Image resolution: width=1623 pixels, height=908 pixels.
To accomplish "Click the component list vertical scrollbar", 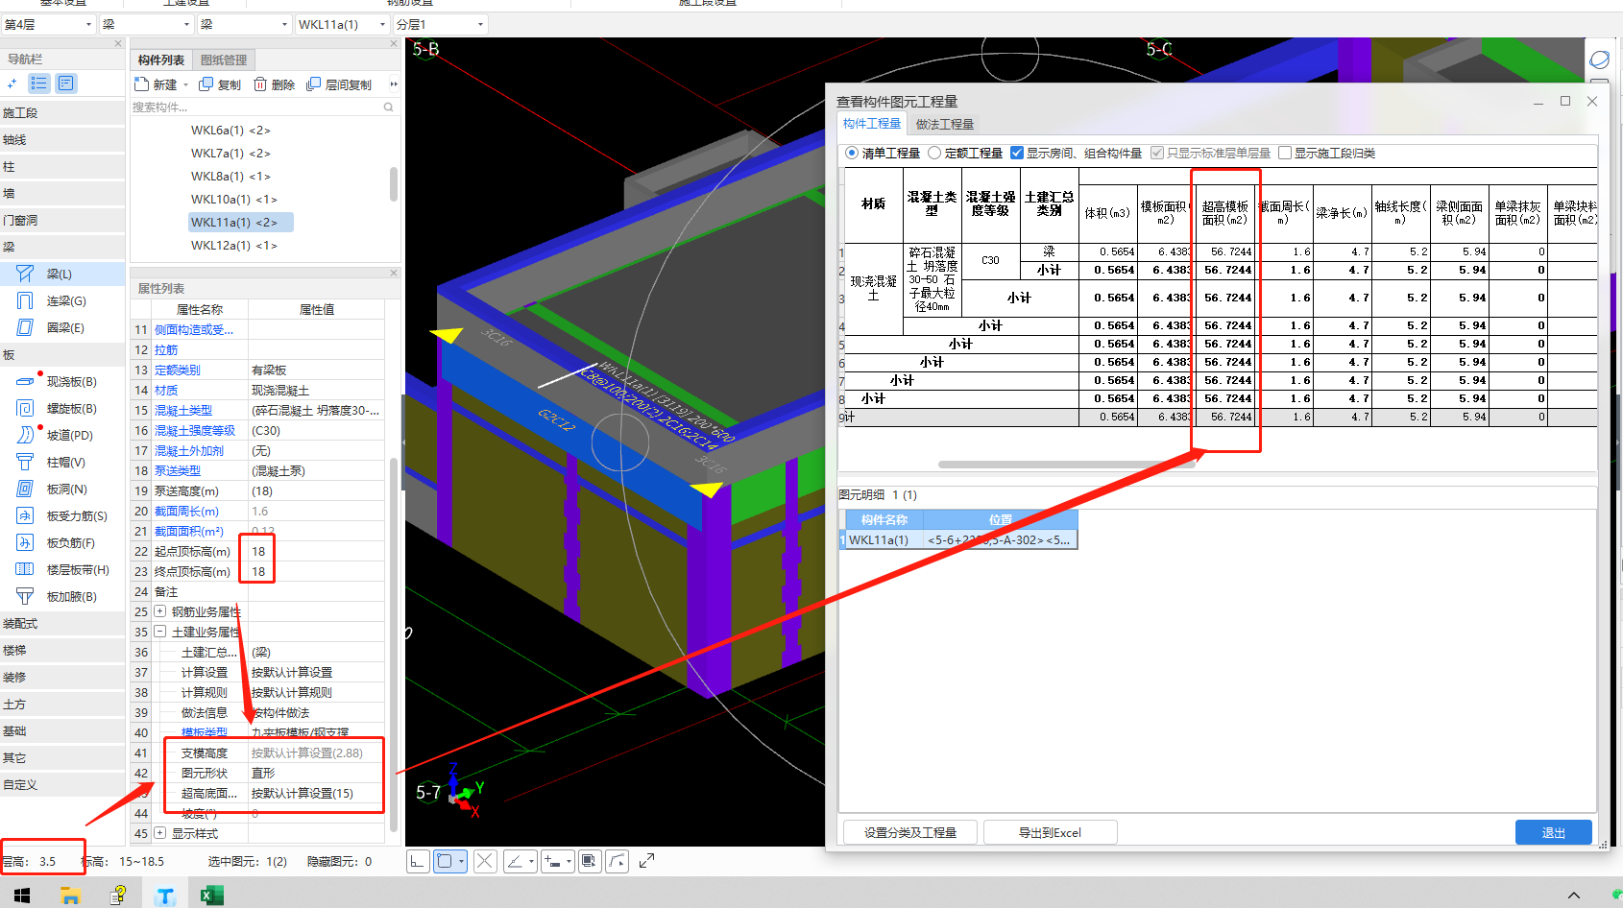I will [394, 183].
